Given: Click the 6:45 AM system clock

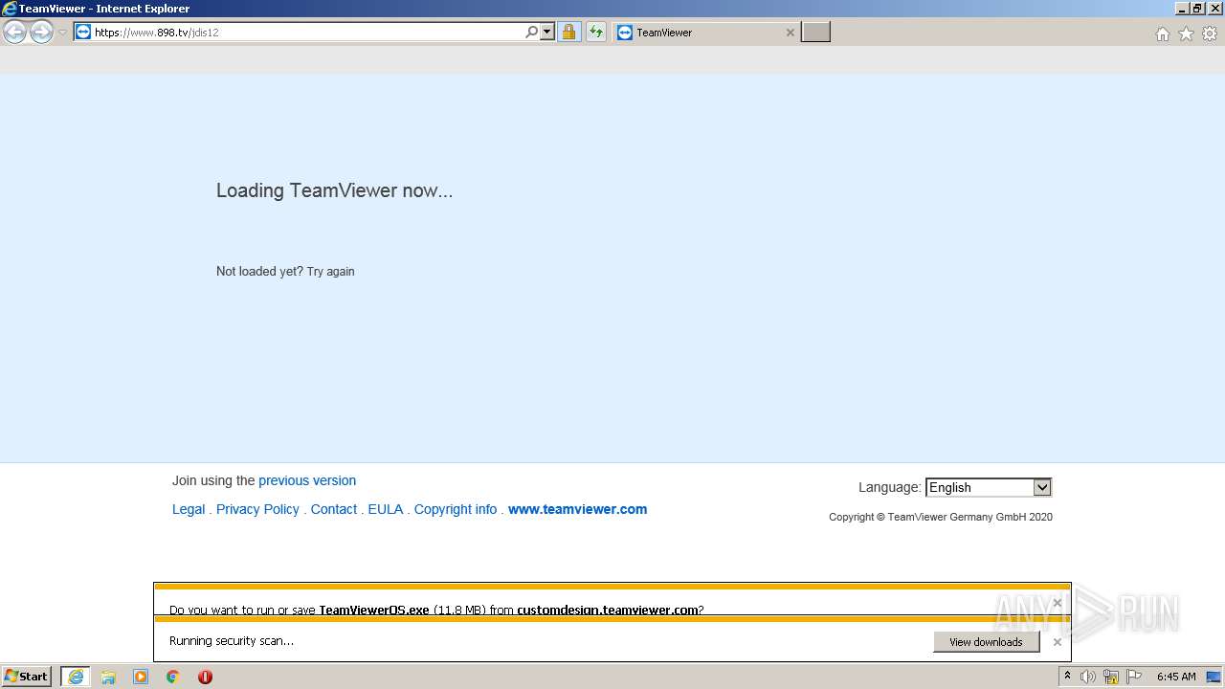Looking at the screenshot, I should (1176, 677).
